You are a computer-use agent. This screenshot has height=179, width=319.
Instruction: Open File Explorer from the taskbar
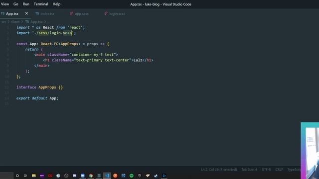coord(34,176)
